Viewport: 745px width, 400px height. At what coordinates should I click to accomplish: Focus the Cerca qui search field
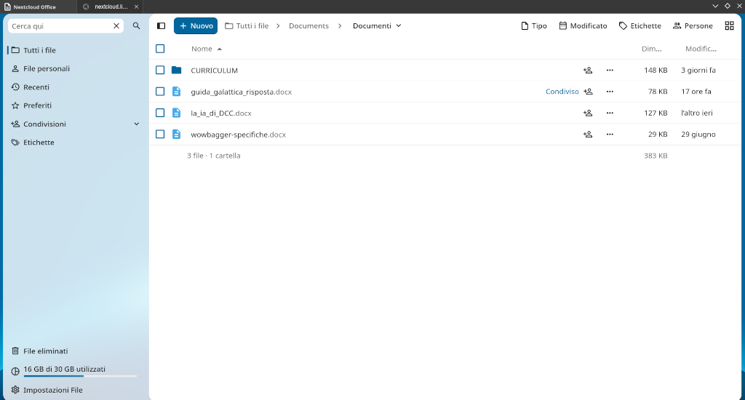(x=61, y=25)
